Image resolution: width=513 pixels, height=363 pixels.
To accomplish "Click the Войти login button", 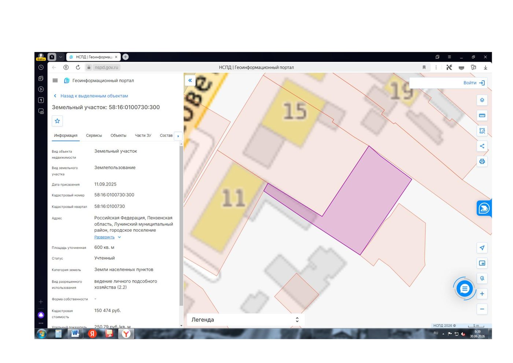I will coord(474,83).
